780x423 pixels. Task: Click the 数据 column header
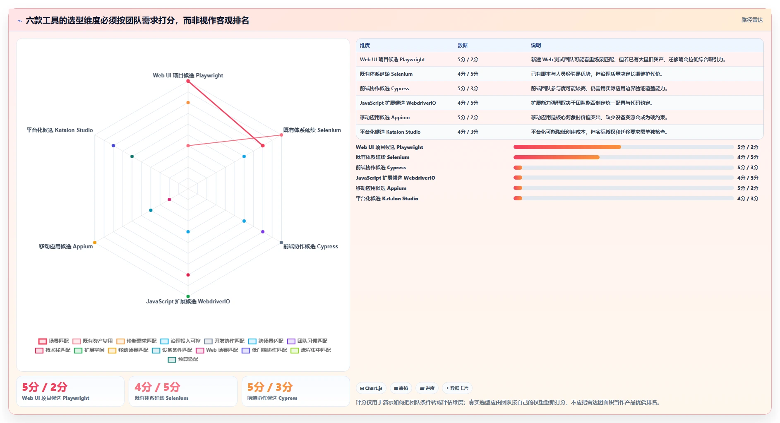pos(463,46)
